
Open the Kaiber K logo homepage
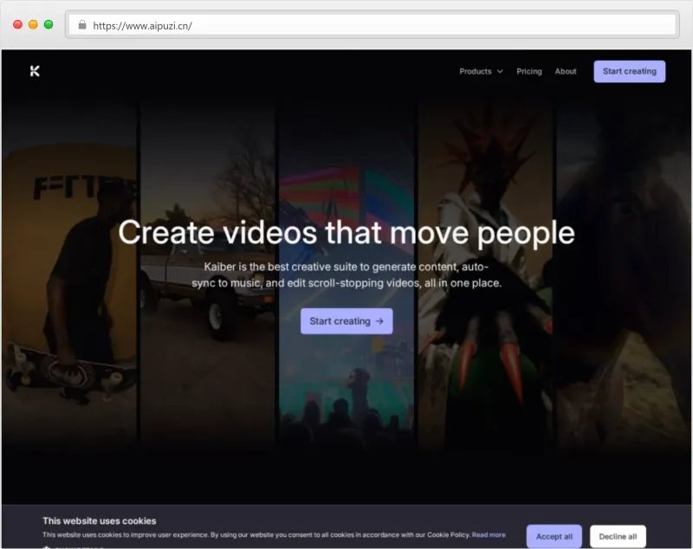tap(35, 71)
